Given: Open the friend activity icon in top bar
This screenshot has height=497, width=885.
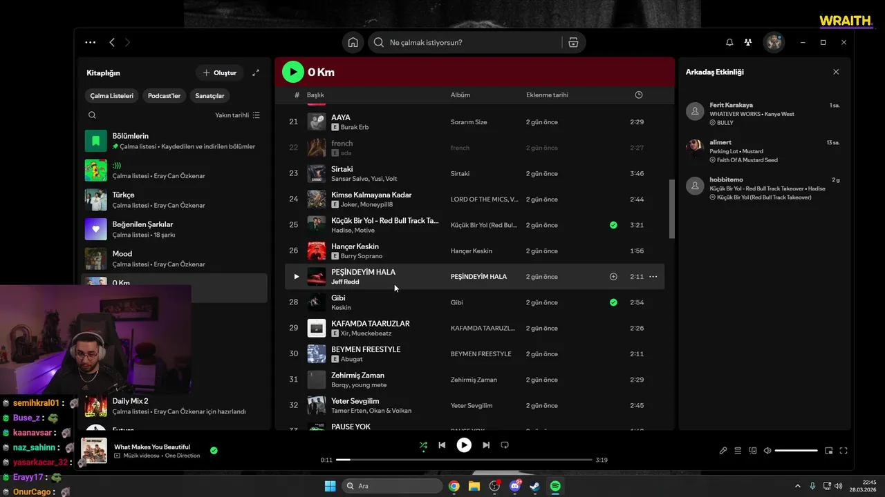Looking at the screenshot, I should (748, 42).
